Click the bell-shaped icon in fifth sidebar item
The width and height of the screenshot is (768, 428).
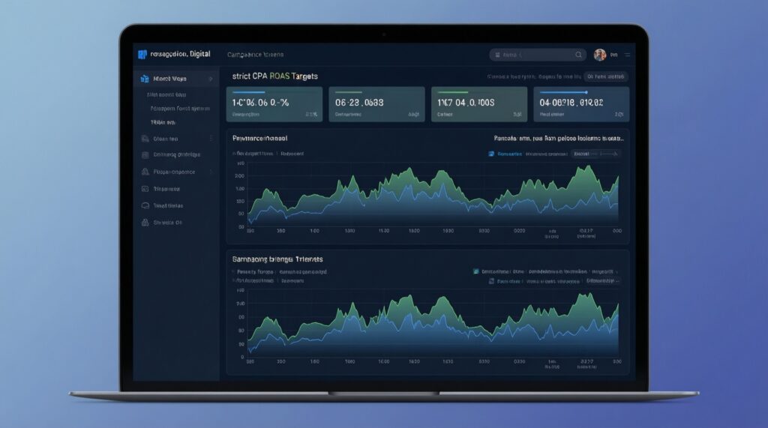click(x=145, y=172)
